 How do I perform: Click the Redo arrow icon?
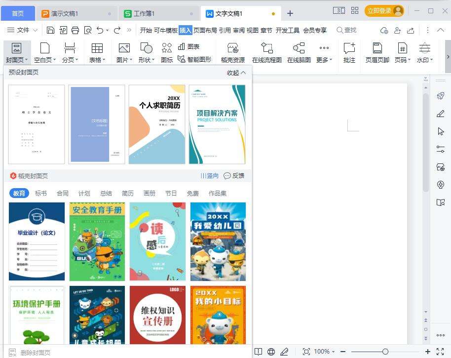[117, 30]
